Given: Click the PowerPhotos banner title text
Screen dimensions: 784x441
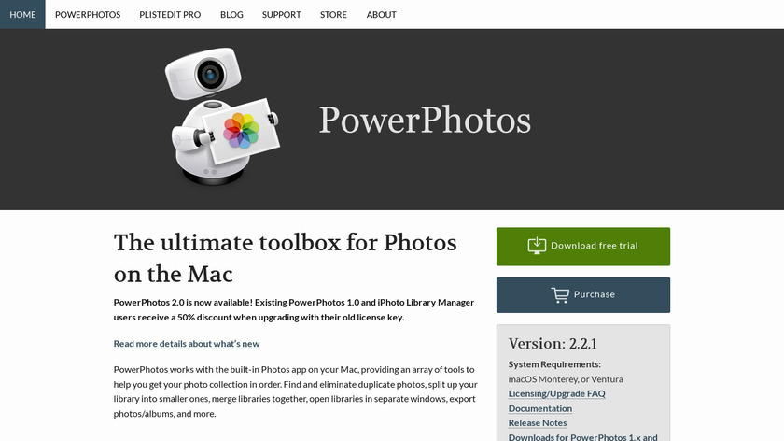Looking at the screenshot, I should tap(425, 121).
